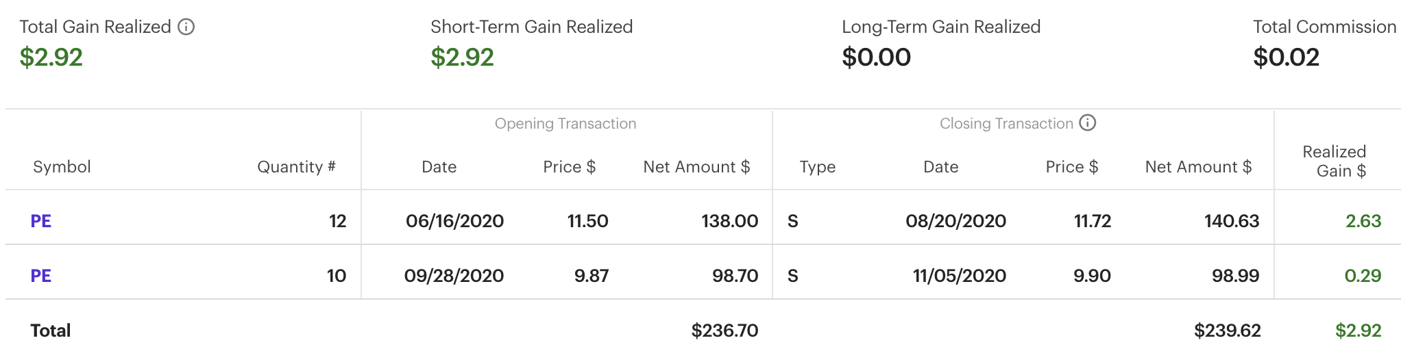1401x349 pixels.
Task: Click the Closing Transaction Price $ header
Action: [1071, 167]
